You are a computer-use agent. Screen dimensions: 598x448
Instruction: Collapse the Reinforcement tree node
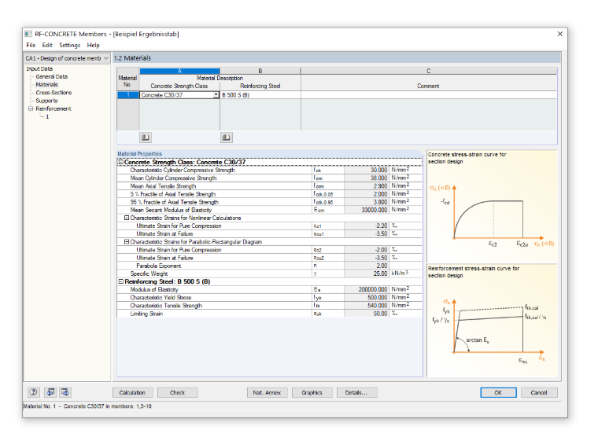[x=31, y=108]
